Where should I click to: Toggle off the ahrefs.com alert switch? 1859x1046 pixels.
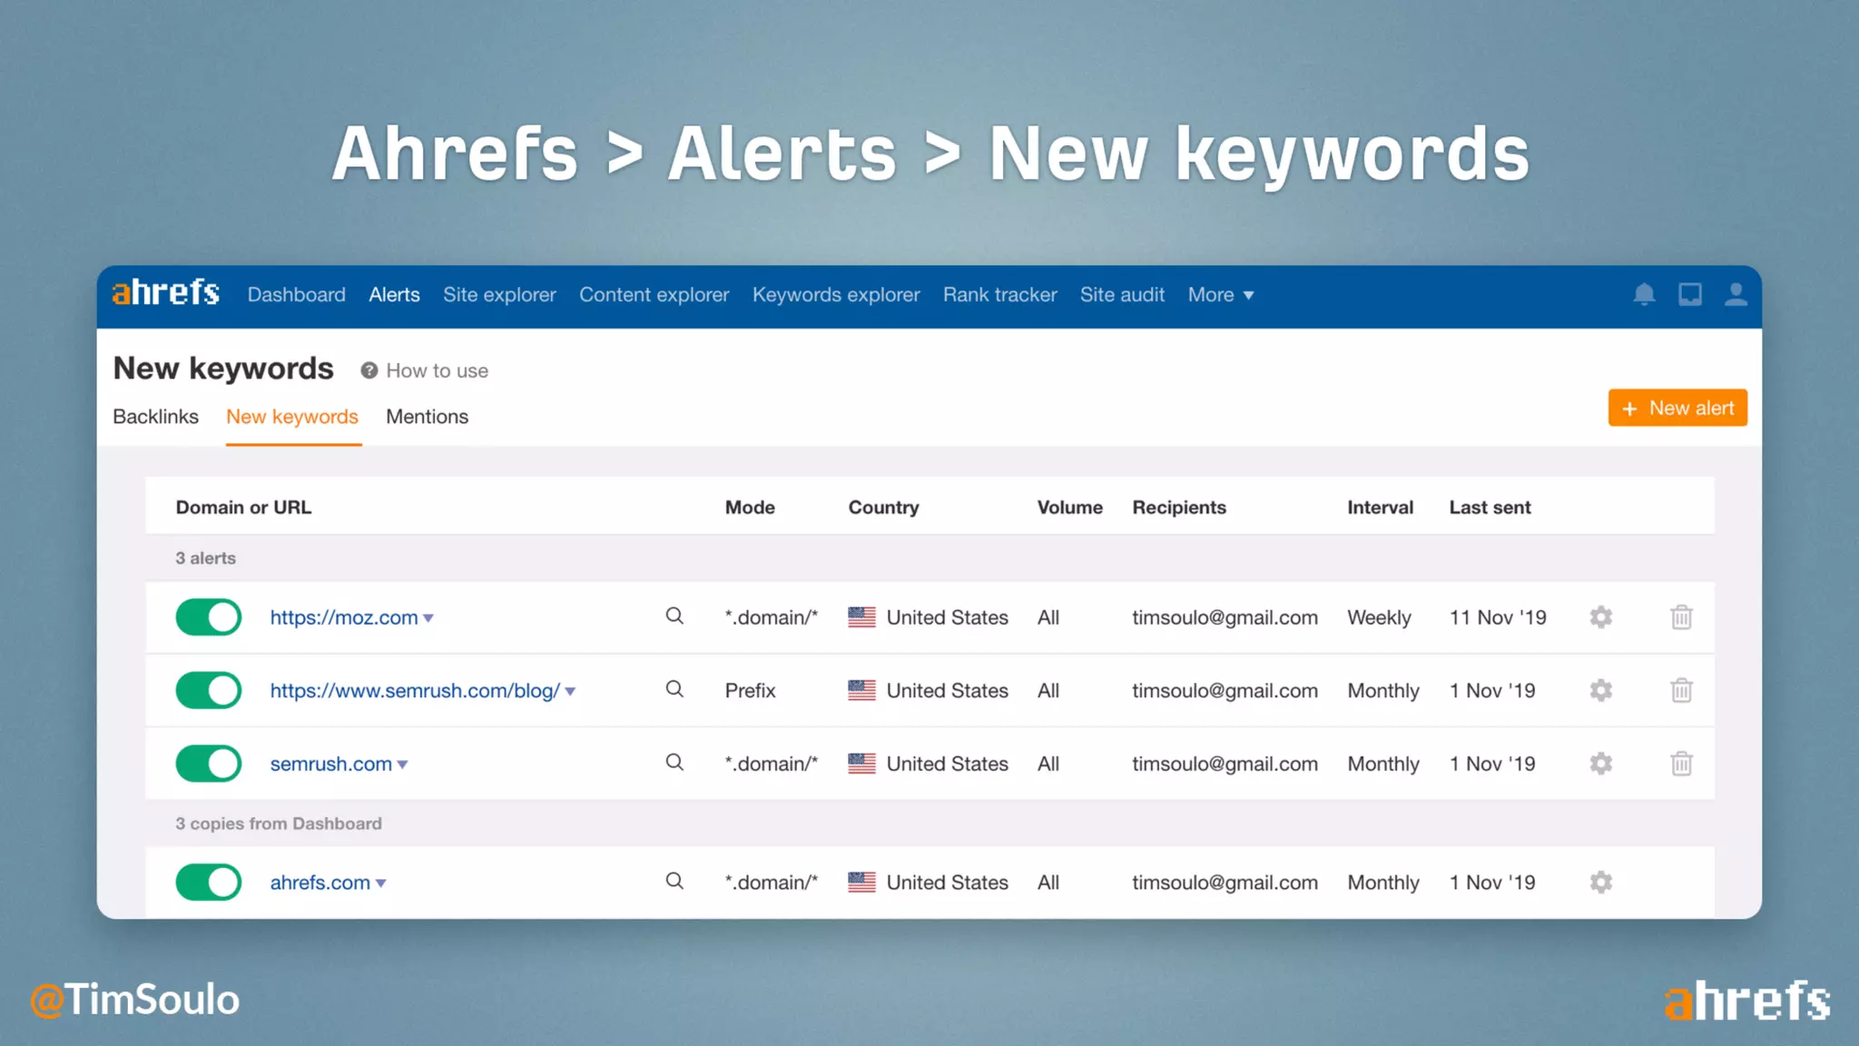[209, 883]
